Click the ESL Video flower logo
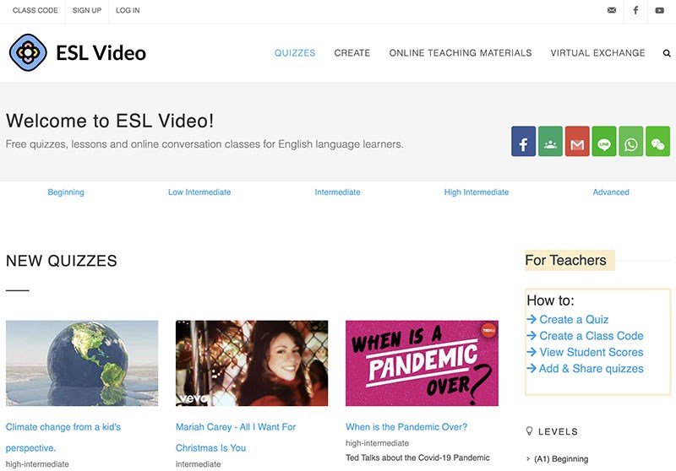Viewport: 676px width, 471px height. [28, 52]
